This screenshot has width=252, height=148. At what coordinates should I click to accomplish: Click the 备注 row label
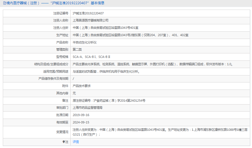point(65,101)
